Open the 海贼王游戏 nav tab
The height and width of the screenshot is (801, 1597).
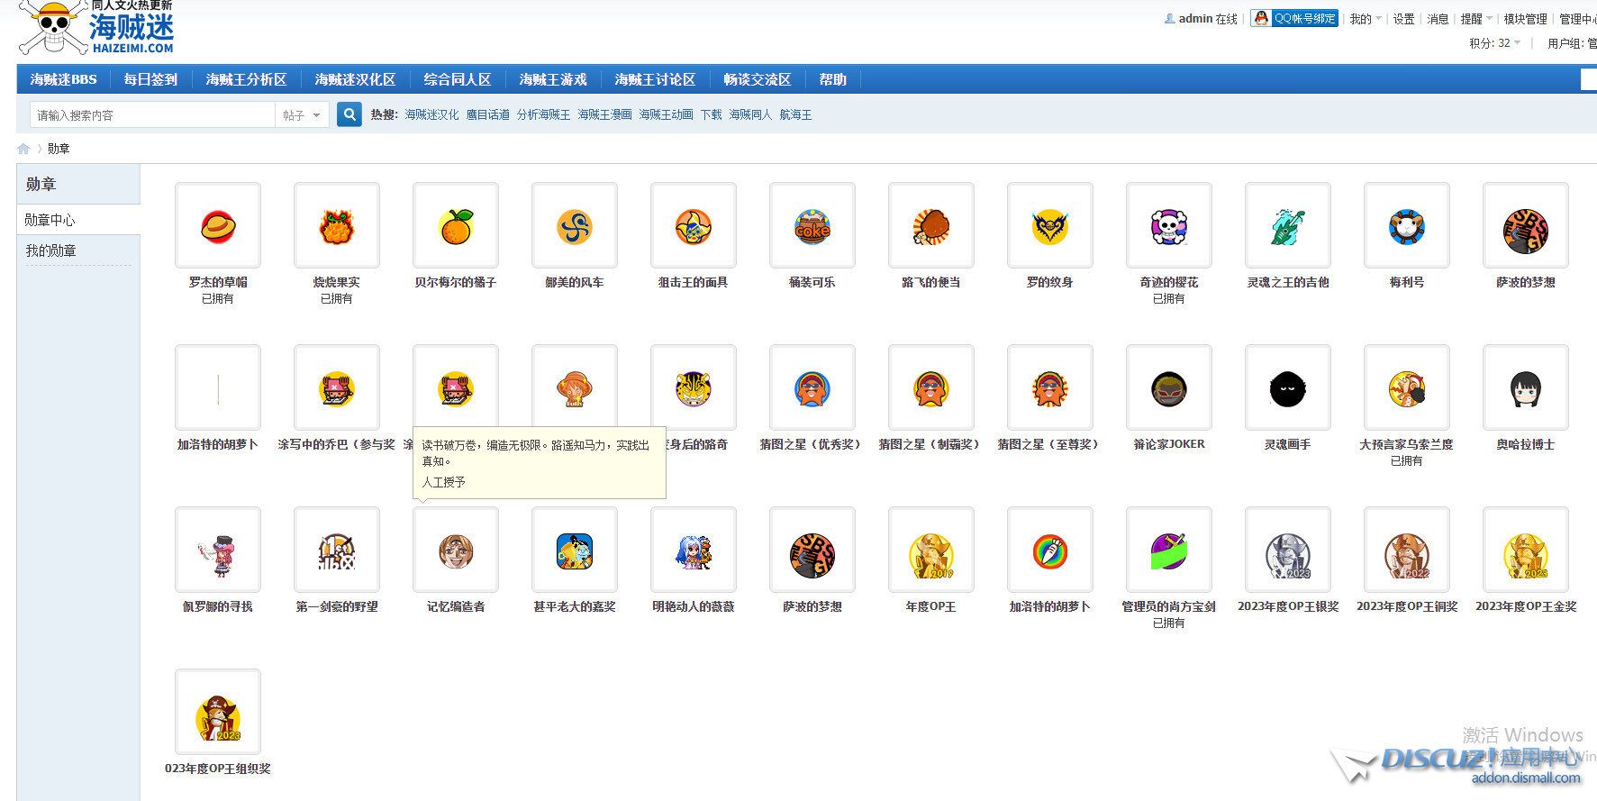[x=553, y=79]
